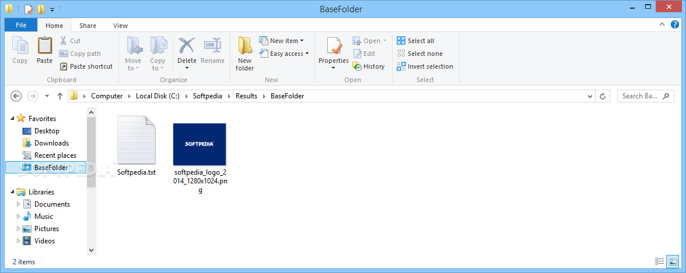Click the Delete red X icon
Screen dimensions: 686x273
coord(187,47)
